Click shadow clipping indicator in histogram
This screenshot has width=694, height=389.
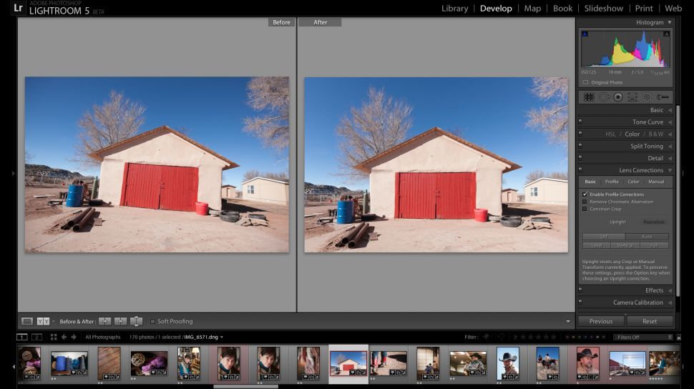pyautogui.click(x=585, y=34)
